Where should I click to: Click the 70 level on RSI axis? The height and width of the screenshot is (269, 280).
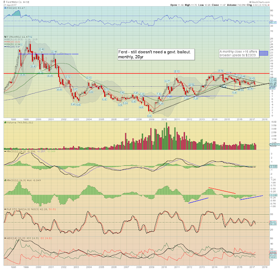click(272, 16)
